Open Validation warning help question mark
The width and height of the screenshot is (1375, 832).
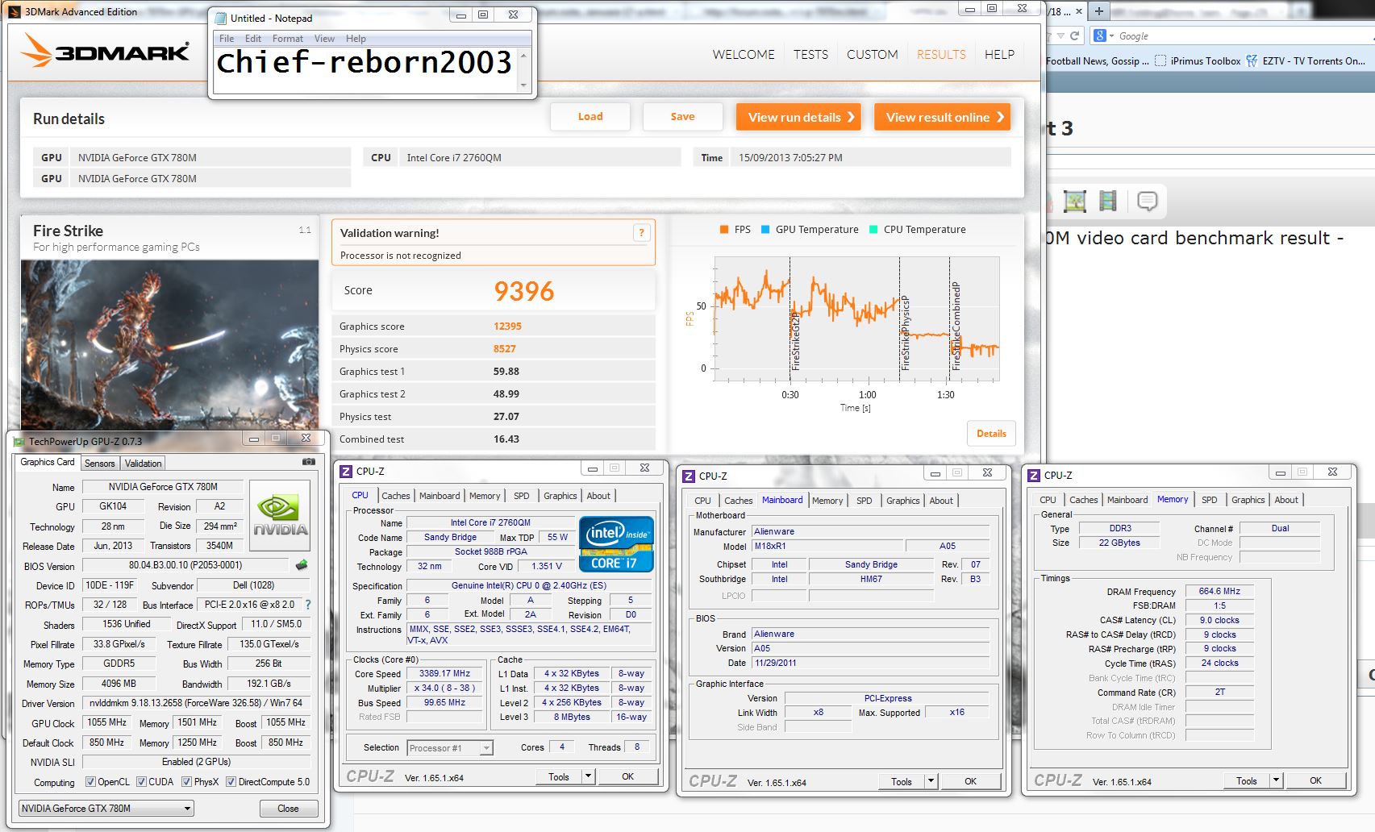(x=642, y=233)
